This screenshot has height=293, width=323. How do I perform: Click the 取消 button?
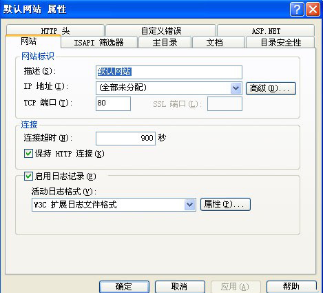click(180, 287)
